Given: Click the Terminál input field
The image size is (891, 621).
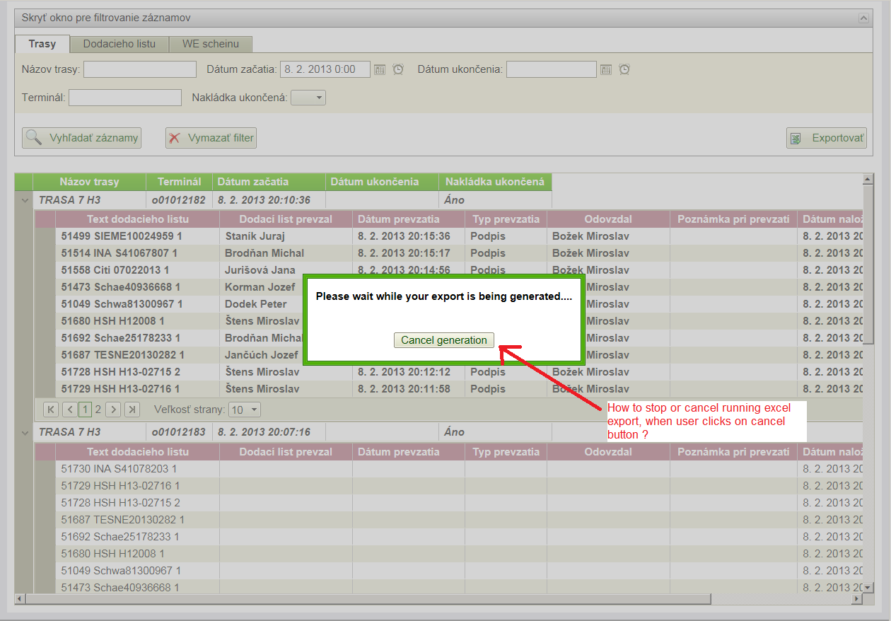Looking at the screenshot, I should click(125, 98).
